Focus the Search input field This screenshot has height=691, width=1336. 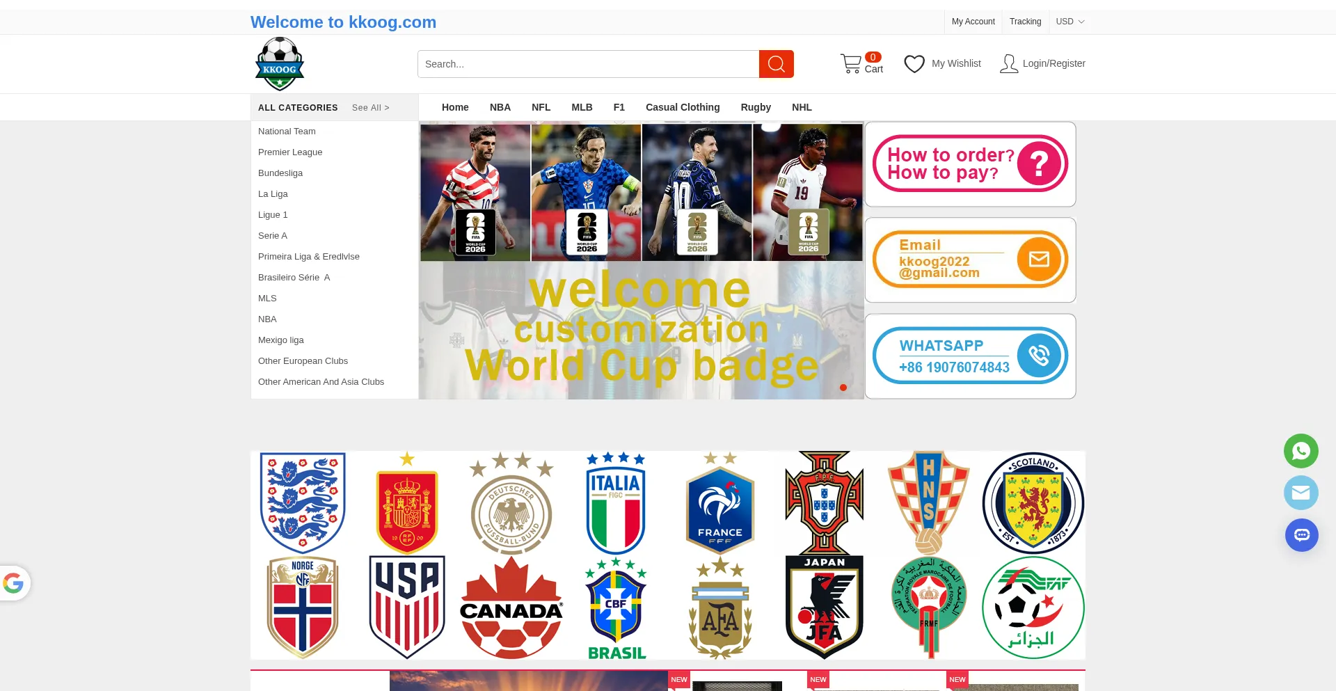click(588, 64)
